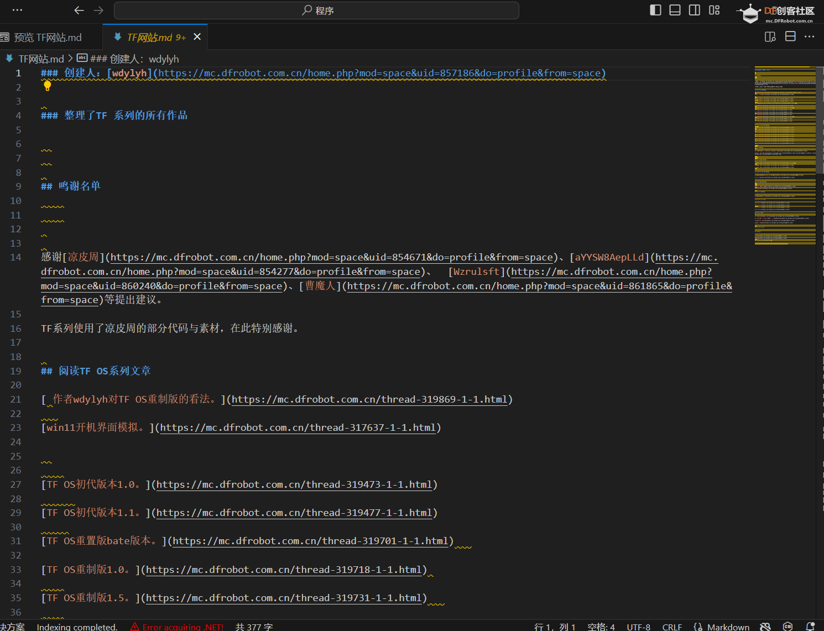Viewport: 824px width, 631px height.
Task: Toggle the primary side bar
Action: coord(655,10)
